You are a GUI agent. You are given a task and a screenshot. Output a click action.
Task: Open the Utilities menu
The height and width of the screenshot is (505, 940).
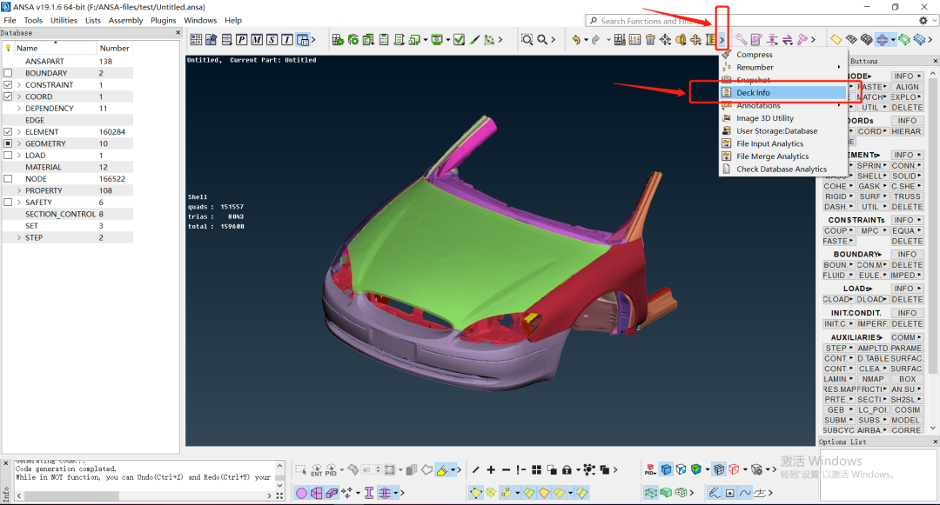pos(64,20)
